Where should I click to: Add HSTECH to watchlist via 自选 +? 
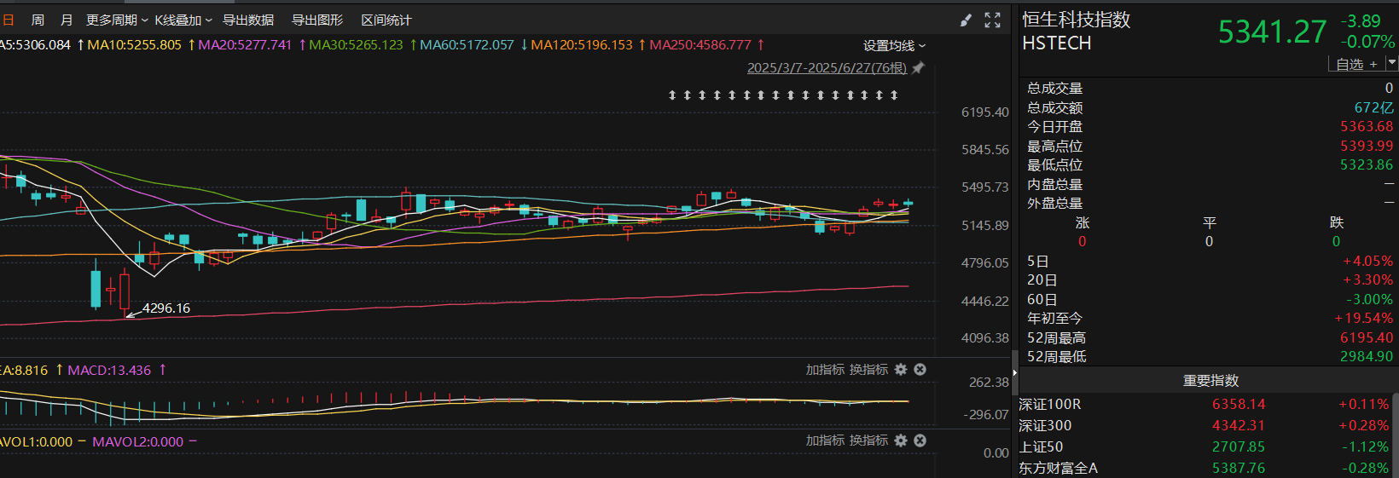(1356, 64)
